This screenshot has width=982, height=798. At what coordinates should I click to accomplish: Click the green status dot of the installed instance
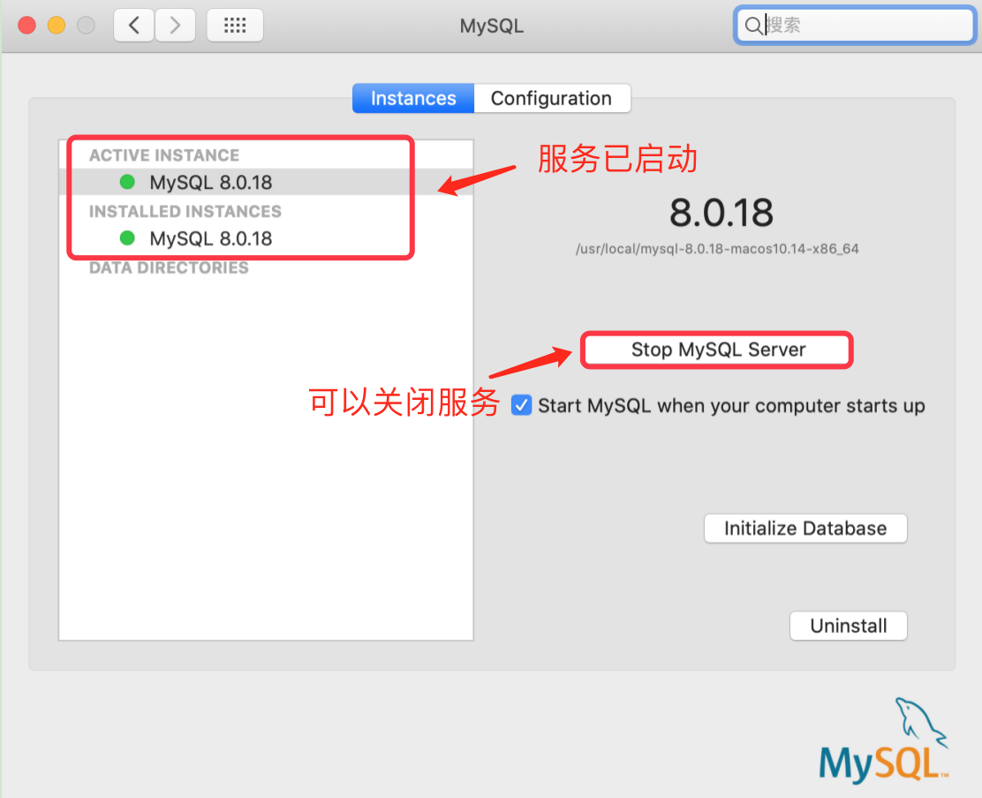(127, 237)
